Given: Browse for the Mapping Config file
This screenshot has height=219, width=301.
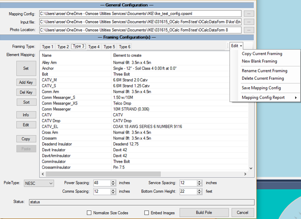Looking at the screenshot, I should point(249,13).
